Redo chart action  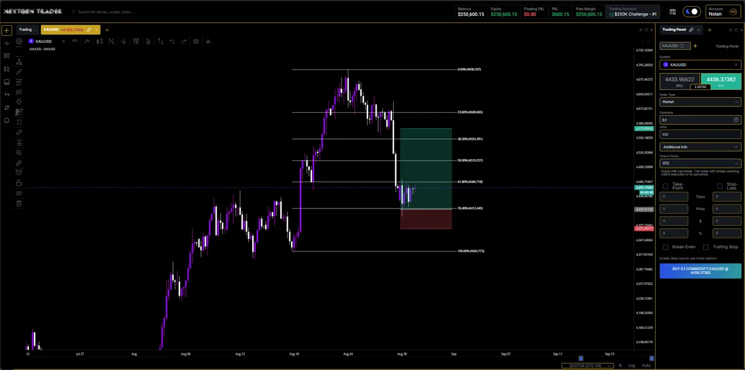click(184, 41)
